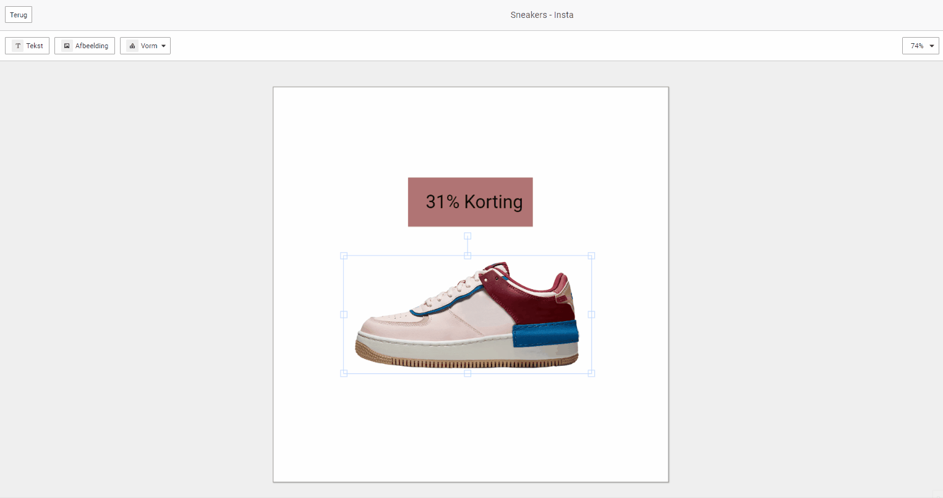Click top-left resize handle of sneaker

point(344,256)
